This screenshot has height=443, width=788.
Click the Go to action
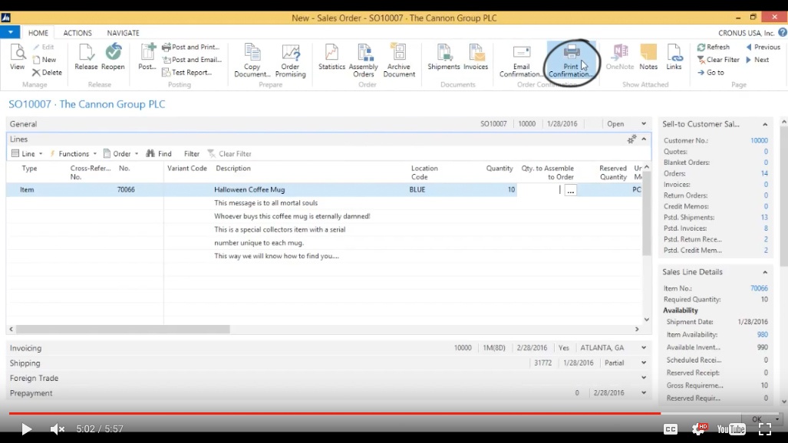pyautogui.click(x=711, y=72)
